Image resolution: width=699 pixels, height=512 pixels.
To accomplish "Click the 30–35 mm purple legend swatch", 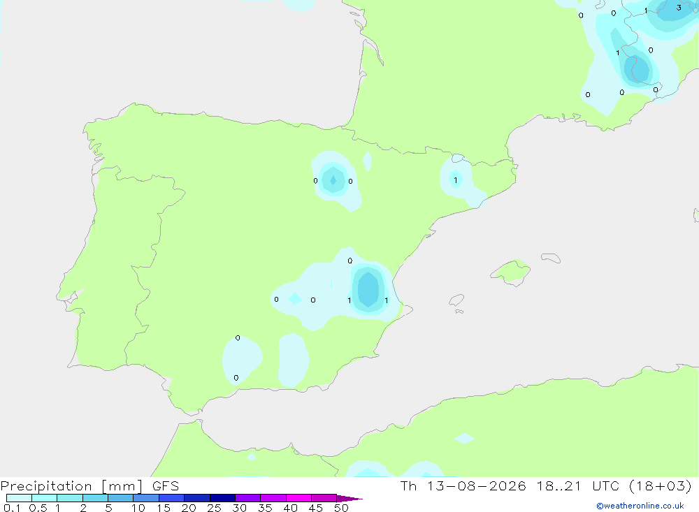I will [248, 498].
